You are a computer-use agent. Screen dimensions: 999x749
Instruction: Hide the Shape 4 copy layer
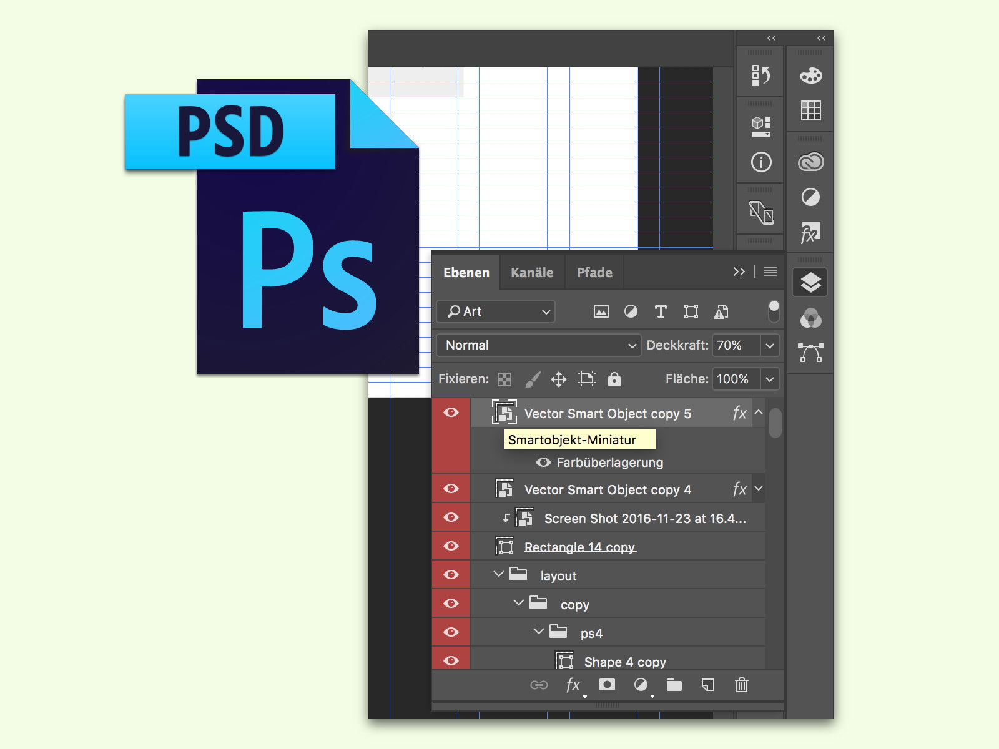451,661
